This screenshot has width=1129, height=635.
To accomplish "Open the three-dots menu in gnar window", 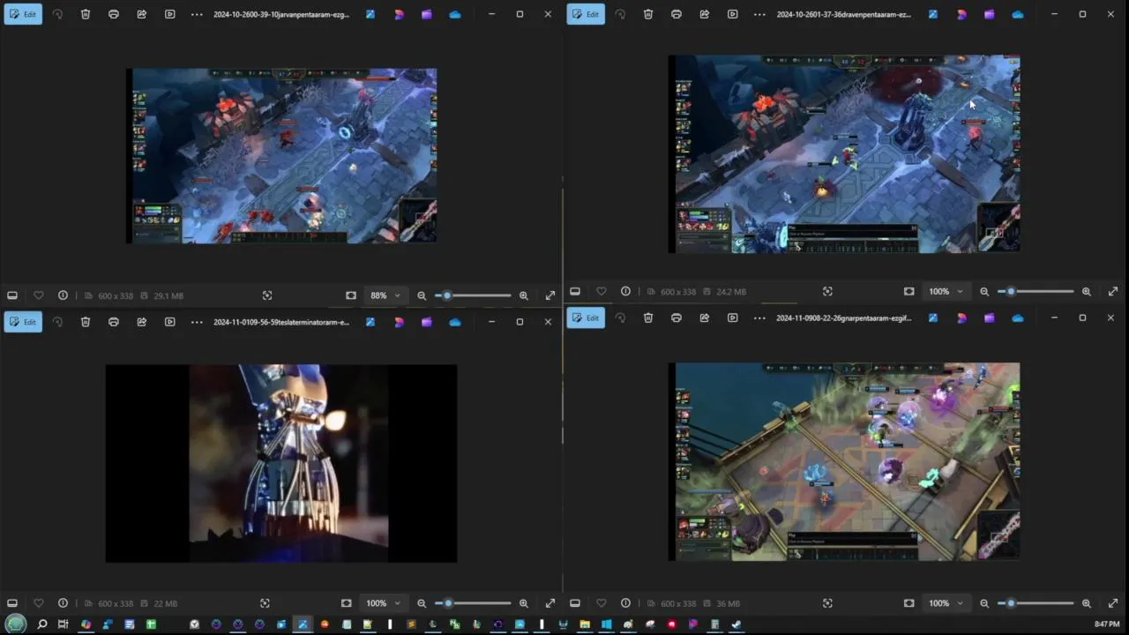I will [x=759, y=317].
